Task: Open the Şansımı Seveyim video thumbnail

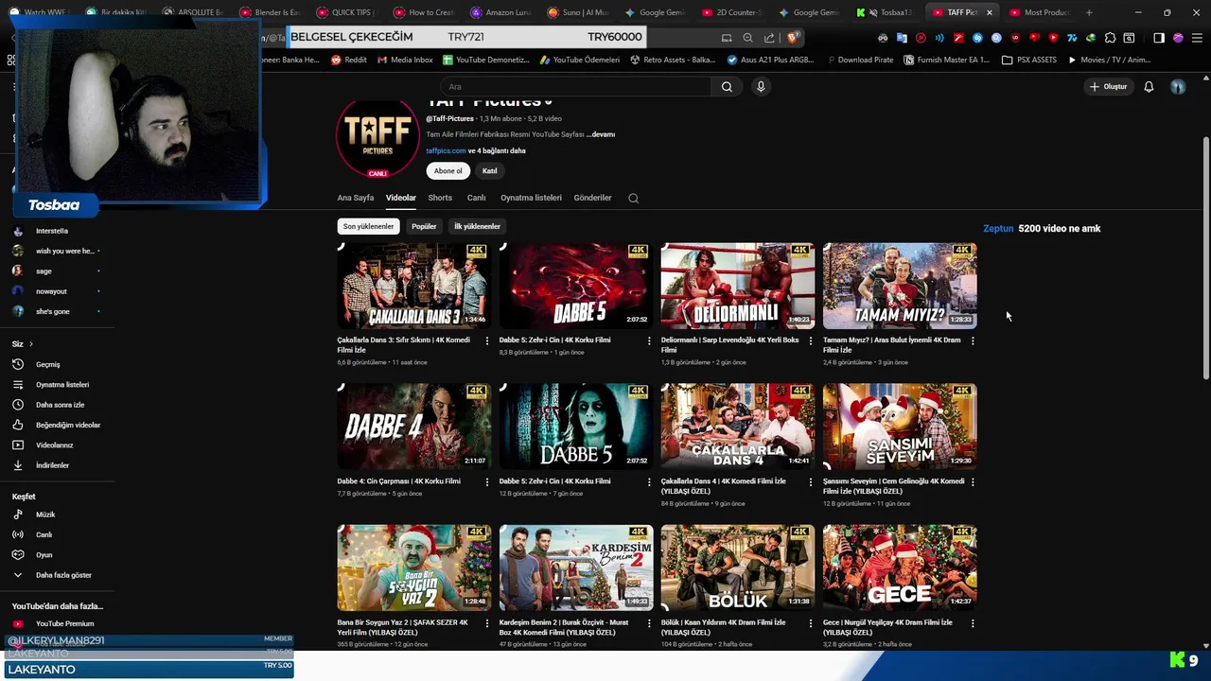Action: [x=900, y=427]
